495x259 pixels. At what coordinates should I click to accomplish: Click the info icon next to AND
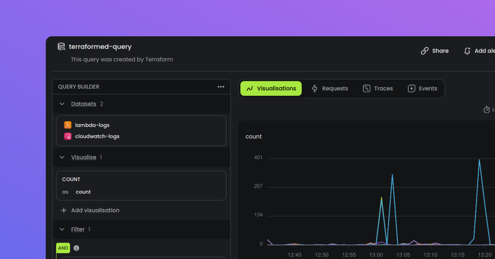click(76, 248)
